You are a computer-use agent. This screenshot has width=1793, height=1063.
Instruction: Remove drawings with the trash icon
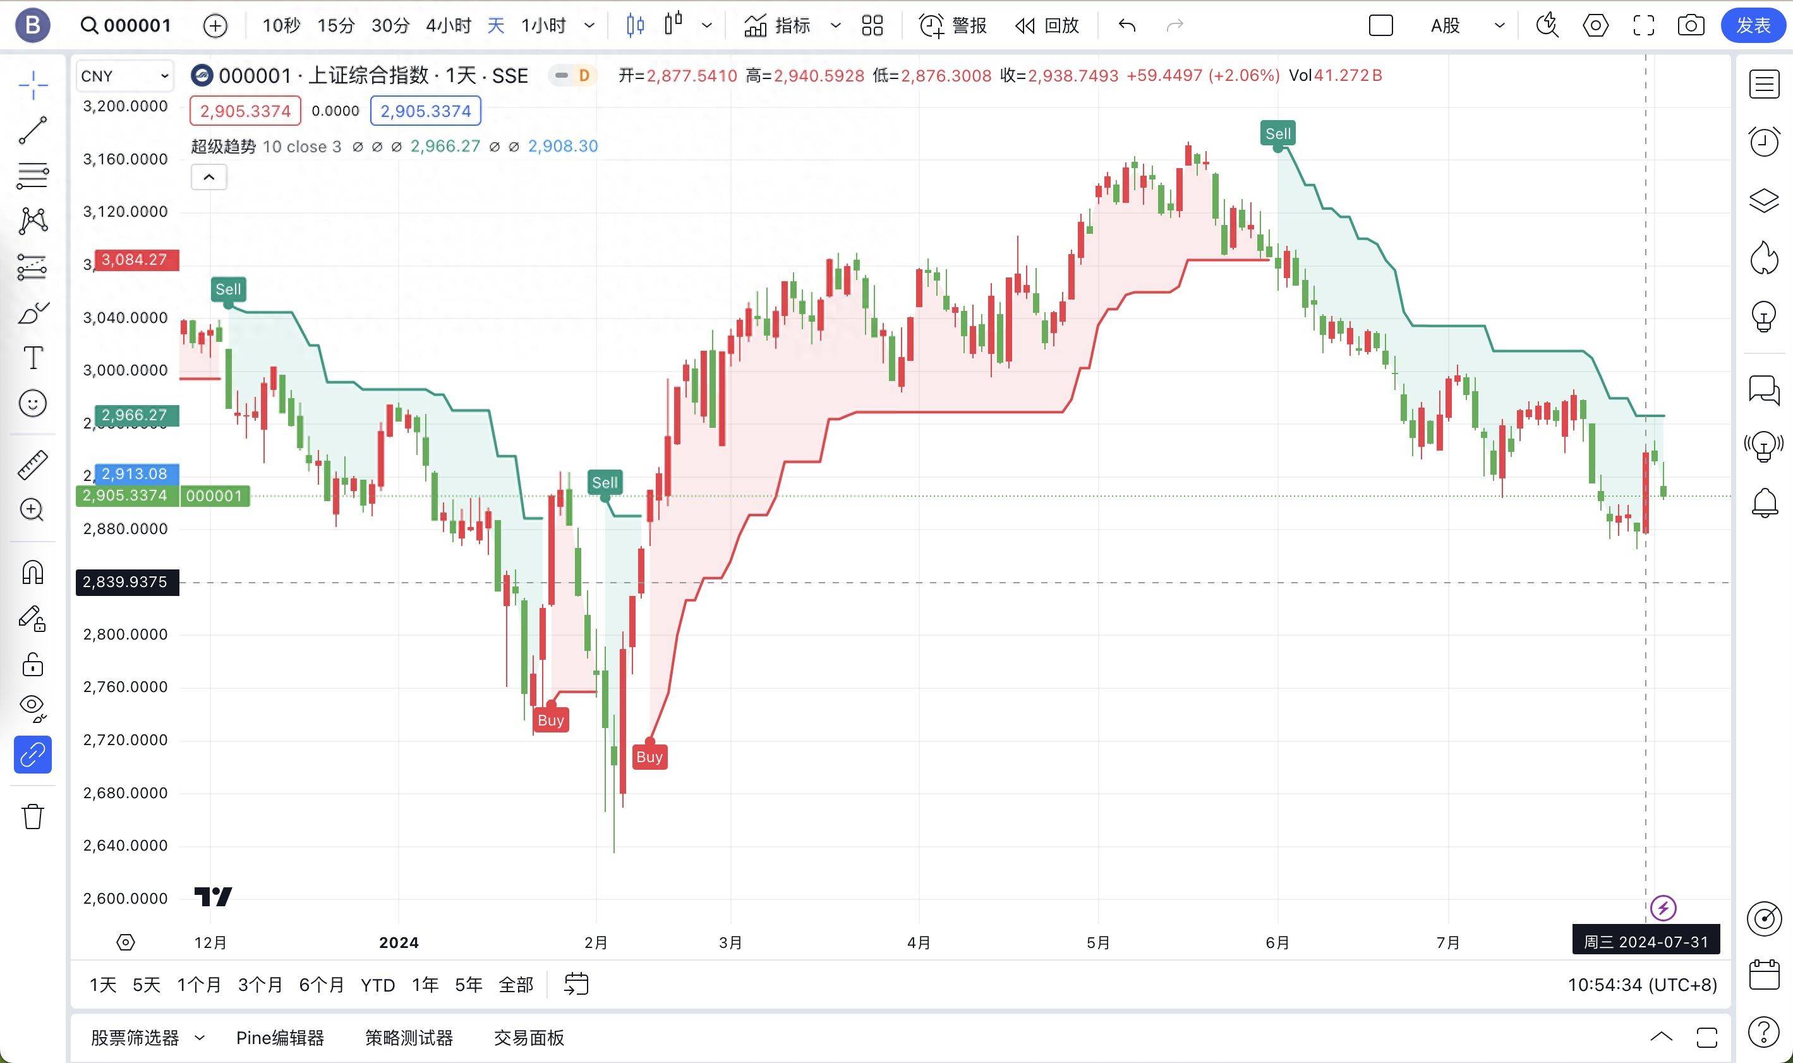33,817
